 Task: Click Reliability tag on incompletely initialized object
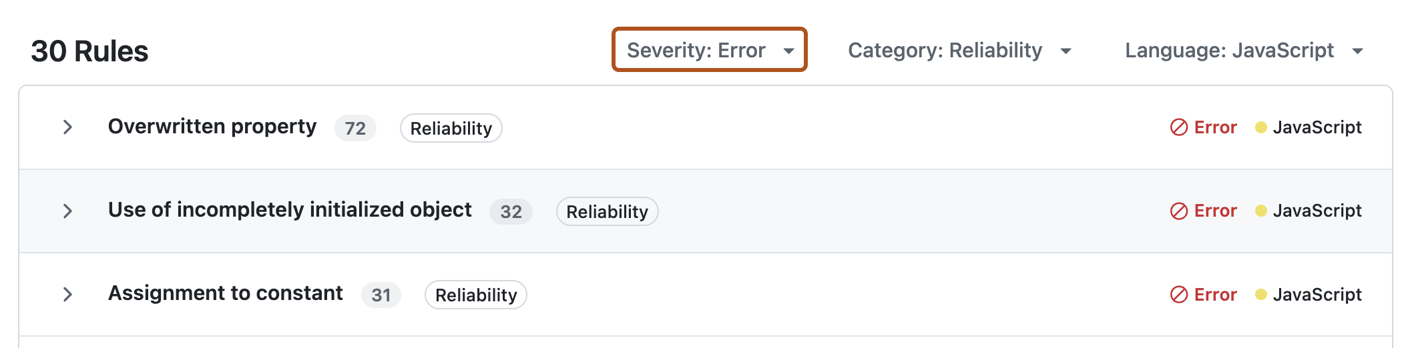click(x=607, y=212)
